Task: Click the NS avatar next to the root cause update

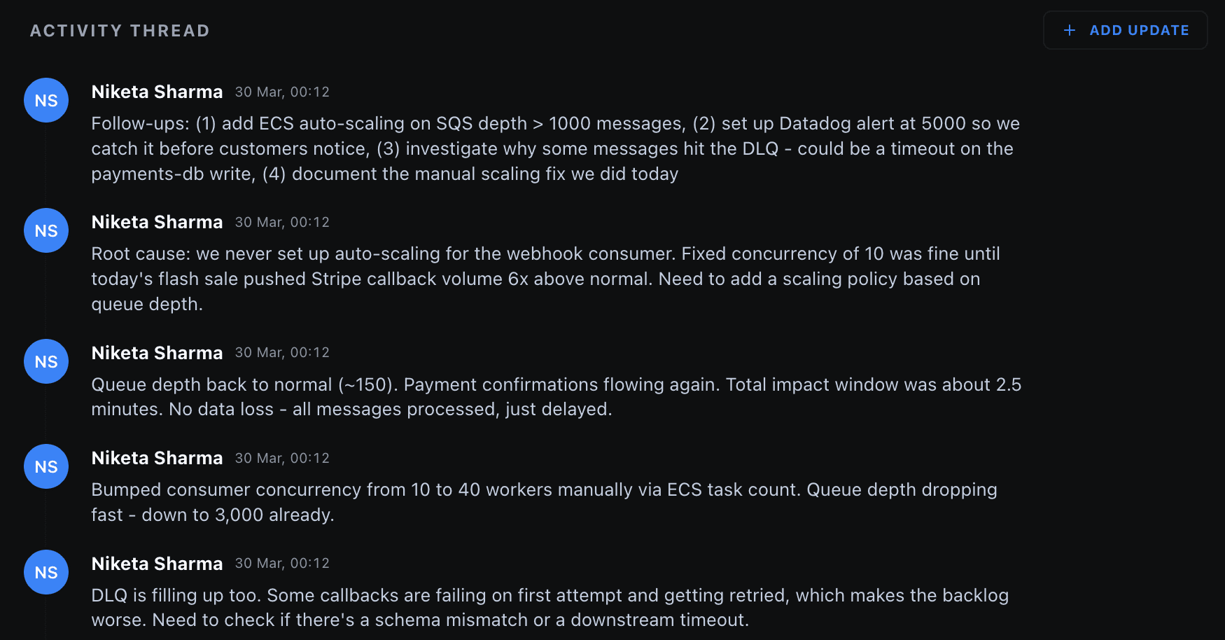Action: coord(45,230)
